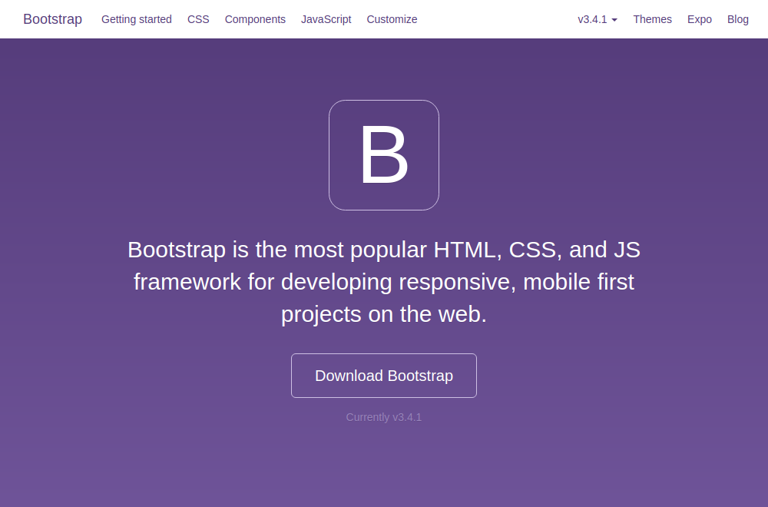Click the 'Bootstrap is the most popular' headline

tap(384, 282)
